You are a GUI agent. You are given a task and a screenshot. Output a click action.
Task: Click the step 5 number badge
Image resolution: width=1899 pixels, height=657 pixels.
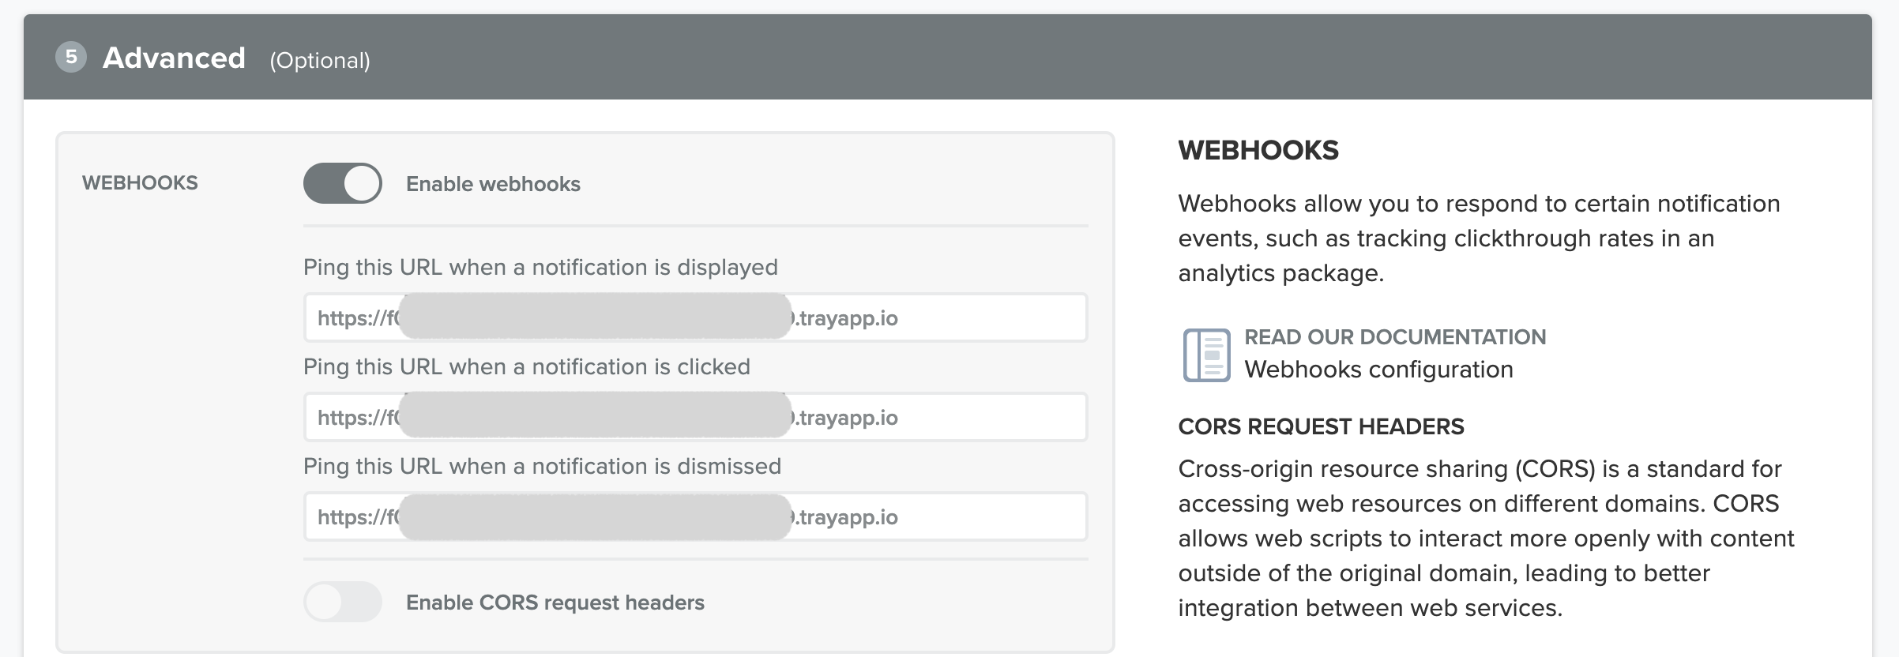point(71,57)
